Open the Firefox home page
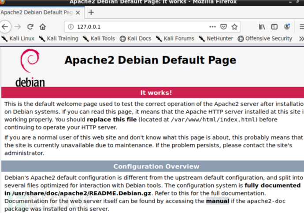Image resolution: width=304 pixels, height=213 pixels. click(x=43, y=27)
